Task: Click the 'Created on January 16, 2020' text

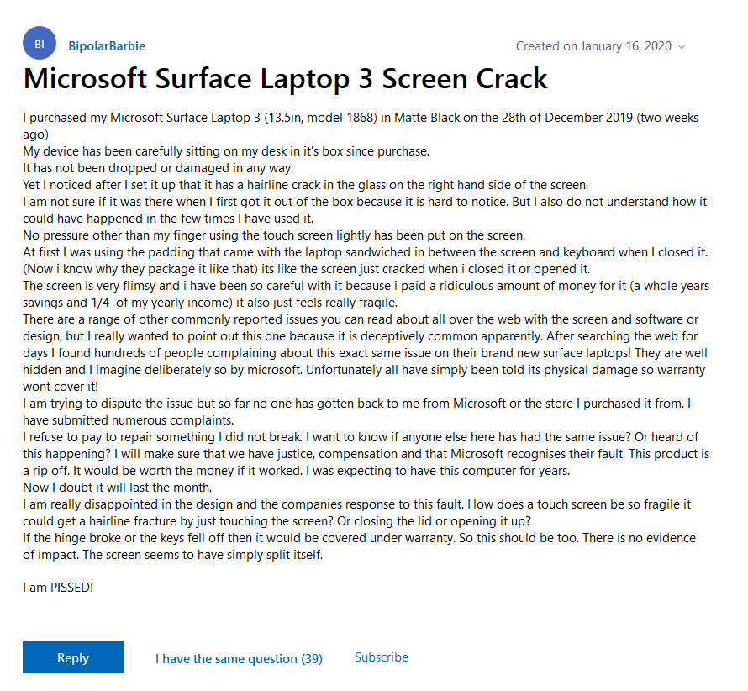Action: click(x=593, y=46)
